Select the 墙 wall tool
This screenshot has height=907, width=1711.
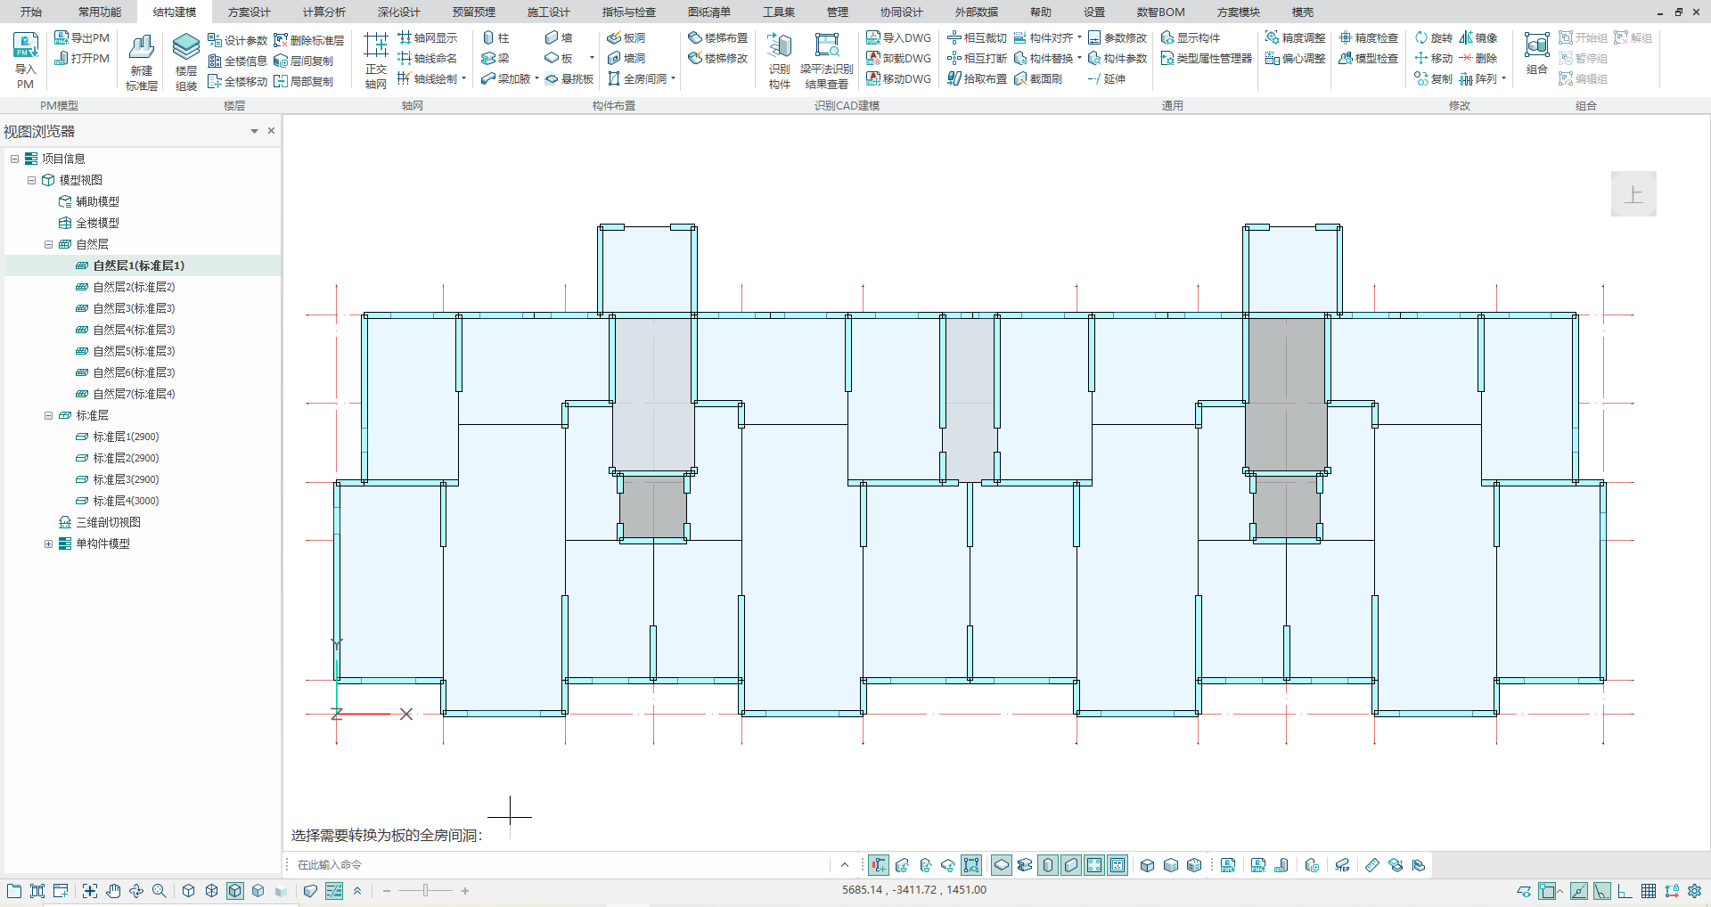point(559,37)
